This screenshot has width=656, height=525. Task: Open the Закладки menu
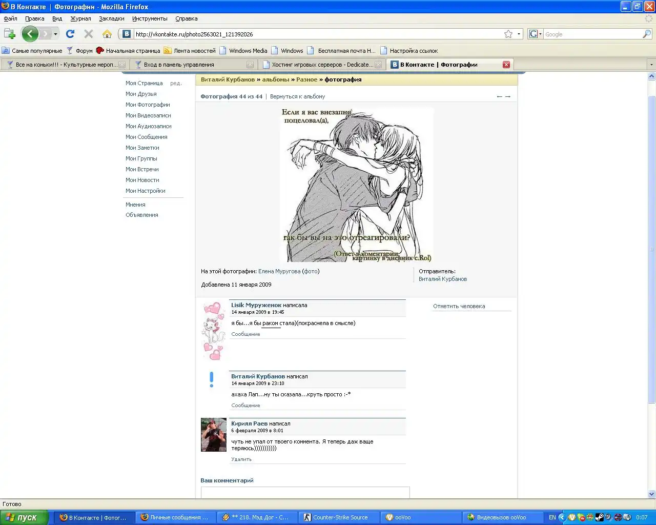(111, 18)
